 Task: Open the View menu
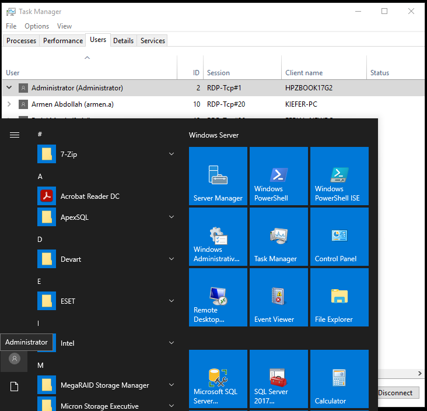(64, 26)
